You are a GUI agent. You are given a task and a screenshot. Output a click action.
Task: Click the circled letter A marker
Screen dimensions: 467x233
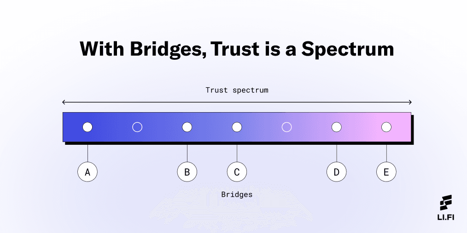tap(88, 172)
